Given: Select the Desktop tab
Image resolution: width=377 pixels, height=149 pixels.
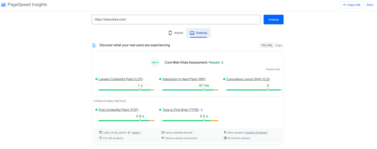Looking at the screenshot, I should [198, 33].
